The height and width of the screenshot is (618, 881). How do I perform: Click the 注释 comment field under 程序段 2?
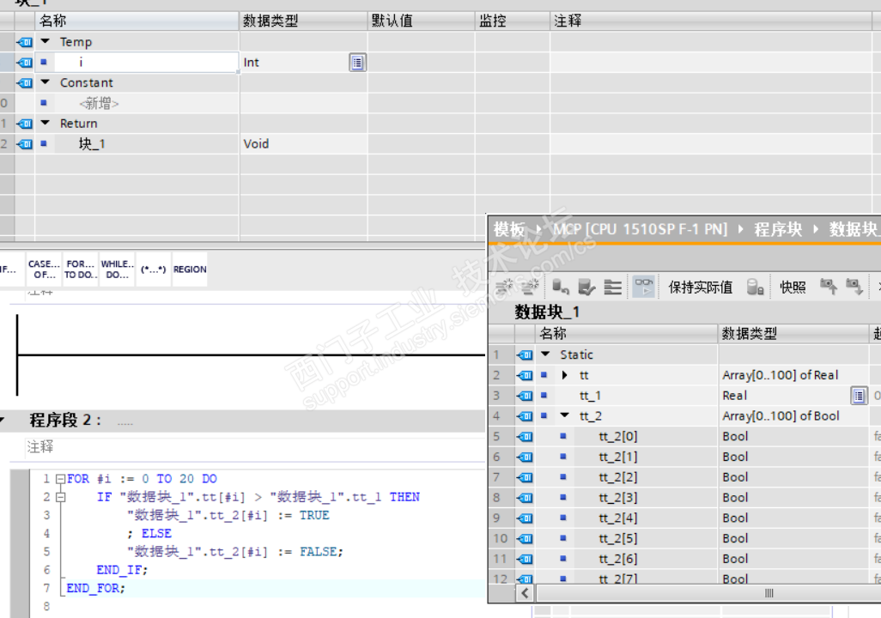pyautogui.click(x=256, y=446)
